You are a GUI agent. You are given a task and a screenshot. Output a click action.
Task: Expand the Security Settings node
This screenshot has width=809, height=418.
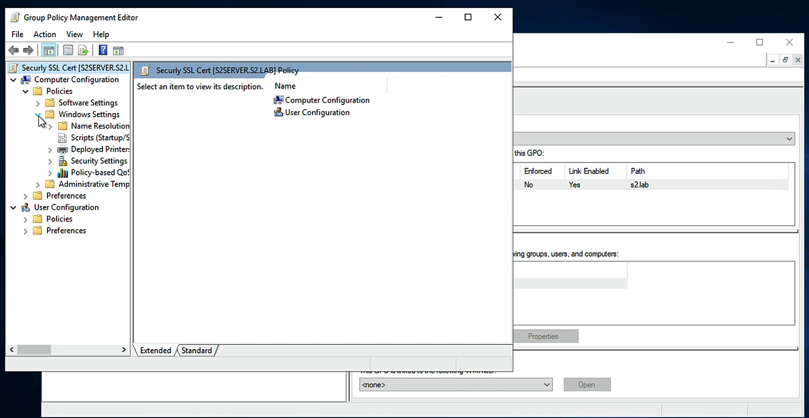(x=50, y=161)
